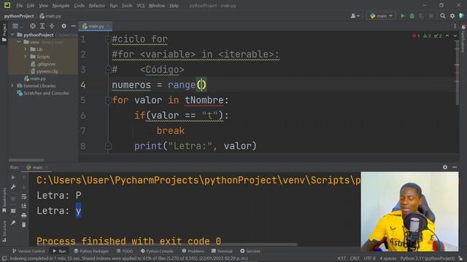Screen dimensions: 467x262
Task: Open Run panel settings gear
Action: tap(445, 167)
